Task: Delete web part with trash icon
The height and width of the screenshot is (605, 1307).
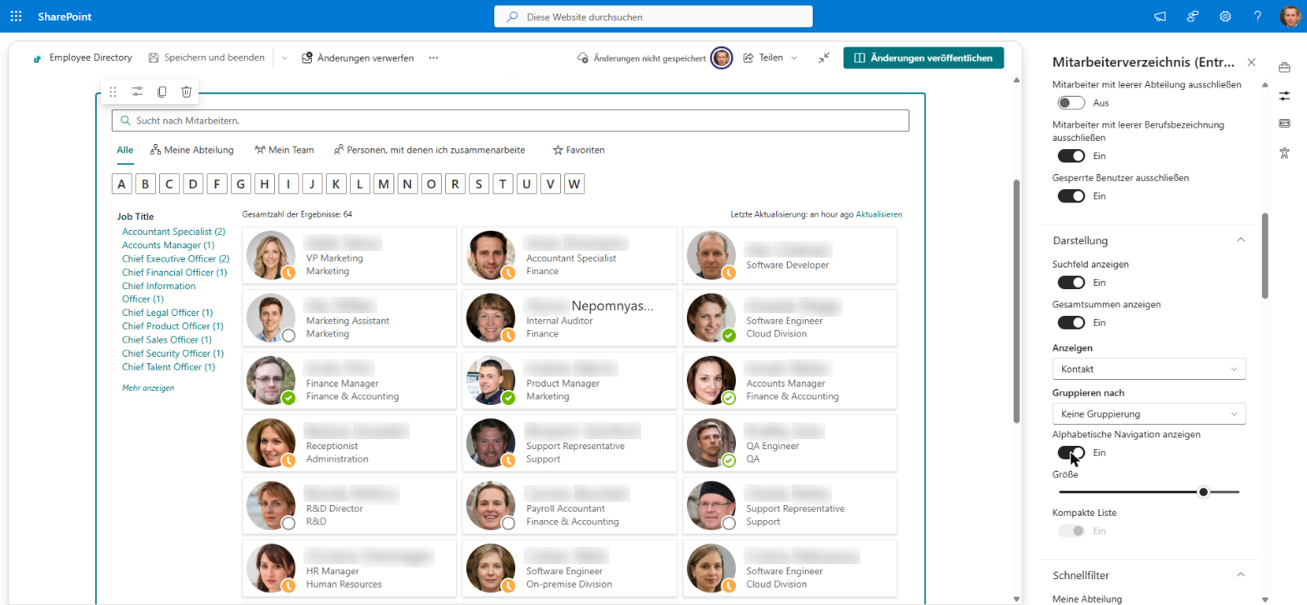Action: coord(187,92)
